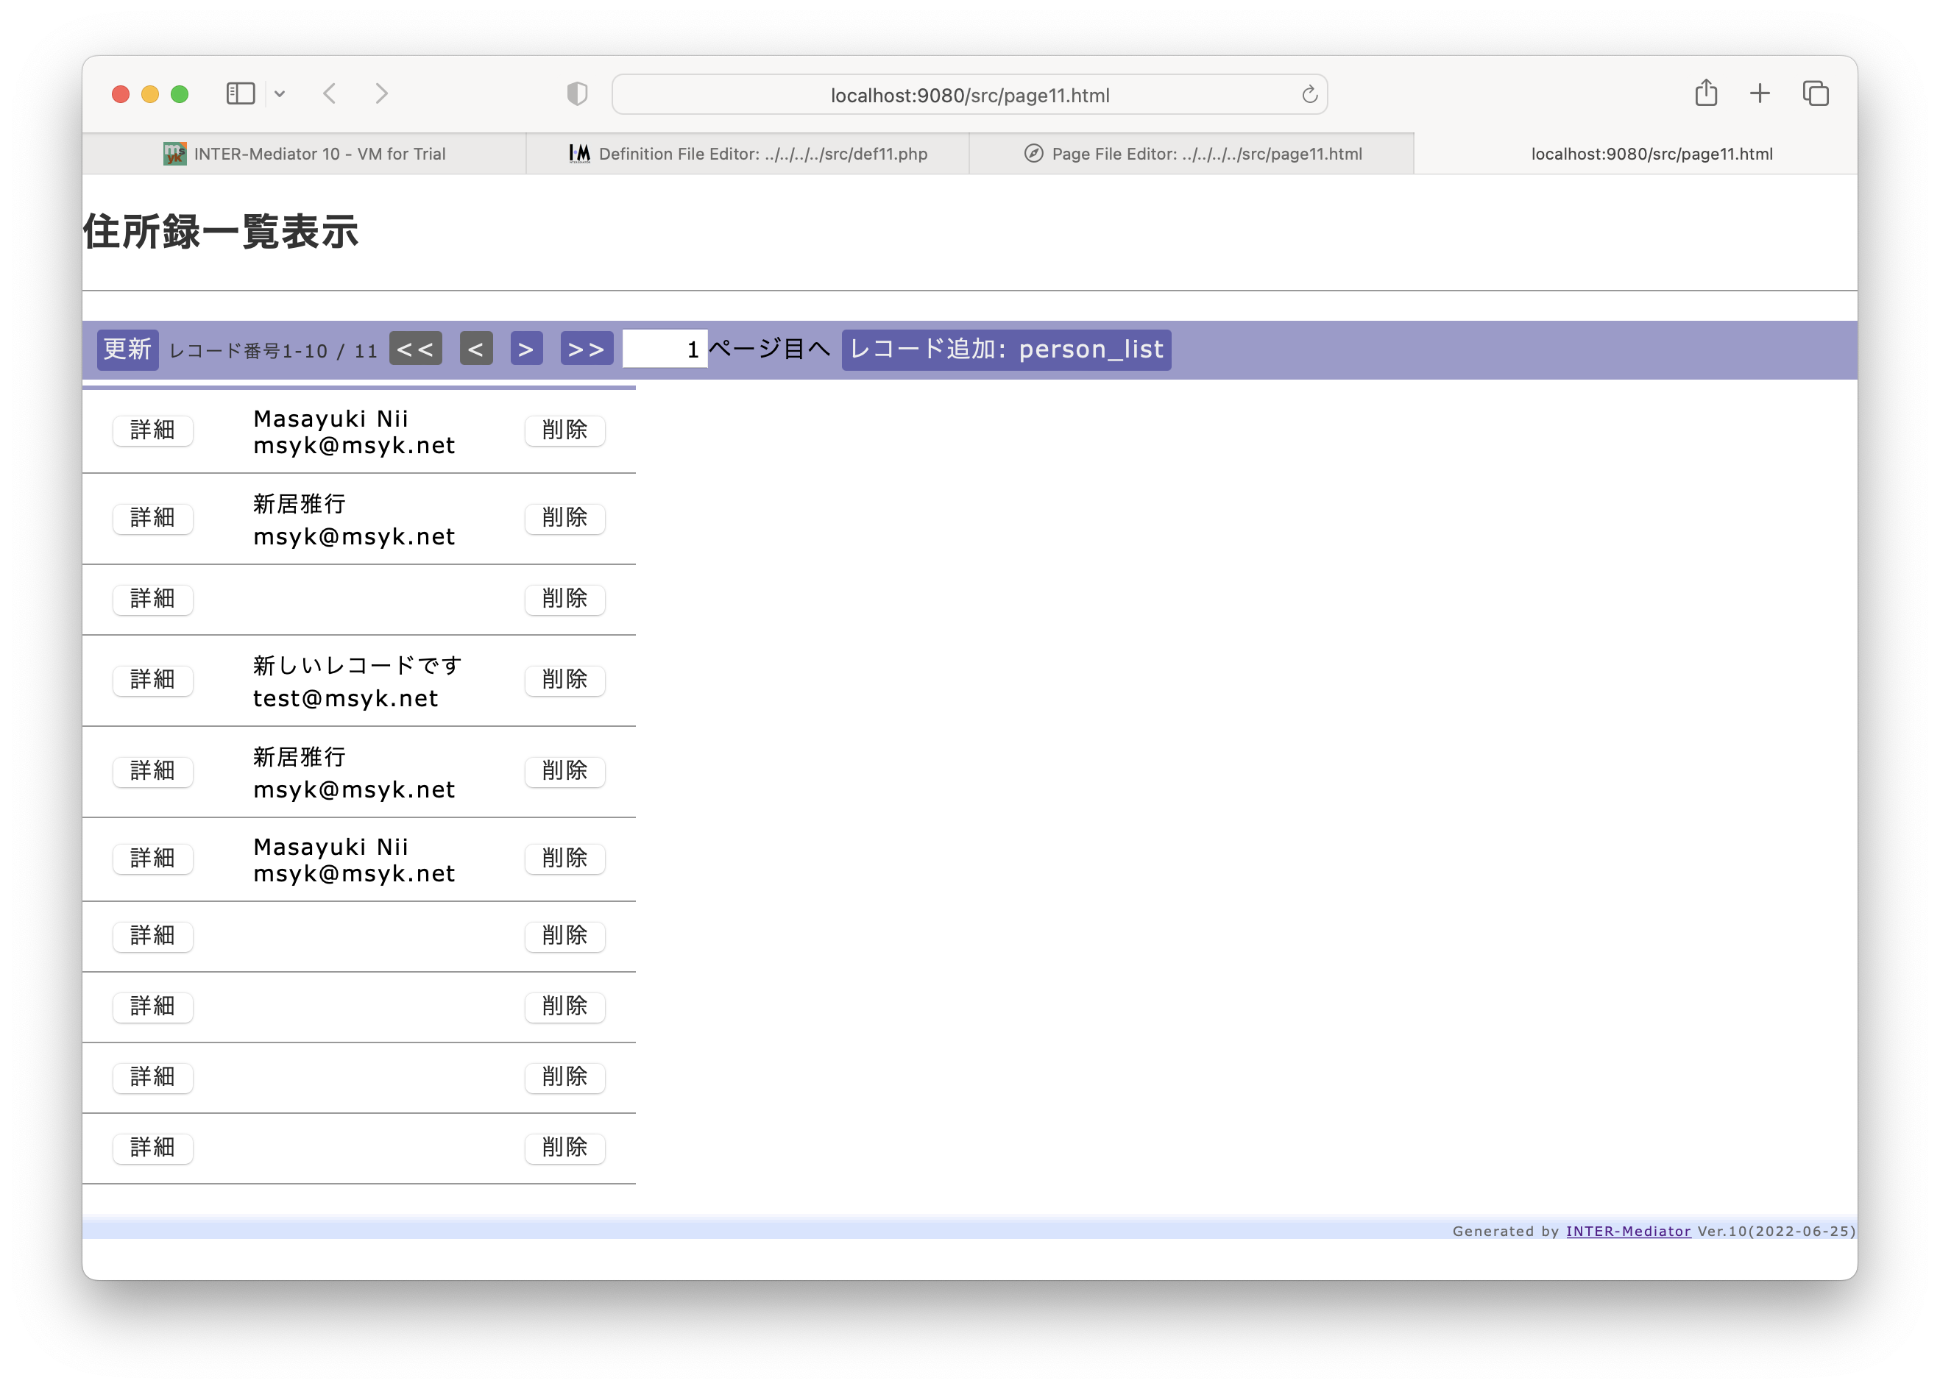Viewport: 1940px width, 1389px height.
Task: Click the レコード番号1-10 / 11 status text
Action: (x=273, y=351)
